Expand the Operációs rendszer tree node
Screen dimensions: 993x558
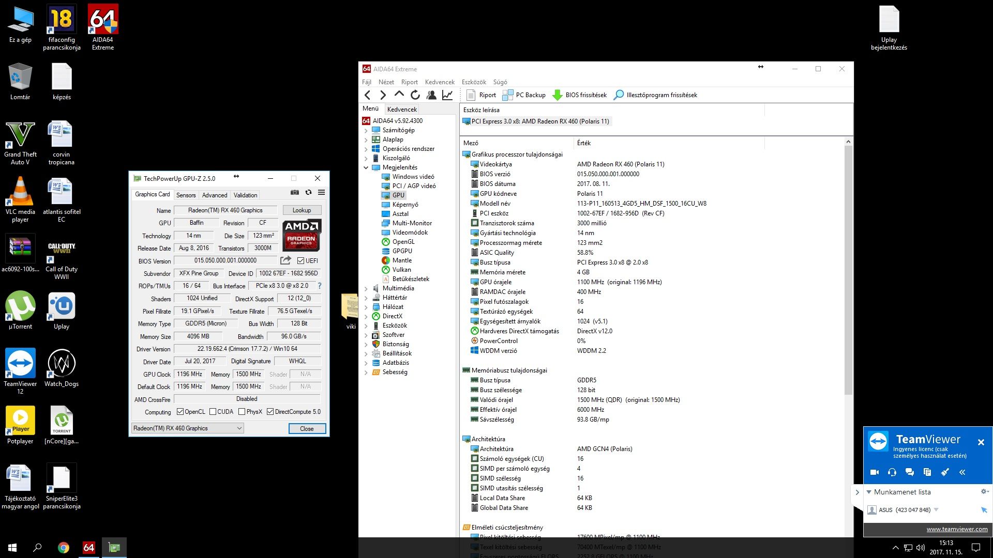point(366,149)
